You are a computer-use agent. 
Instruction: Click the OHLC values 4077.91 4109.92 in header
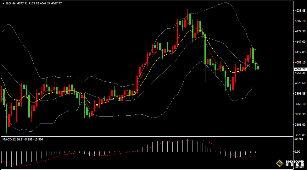[x=26, y=3]
